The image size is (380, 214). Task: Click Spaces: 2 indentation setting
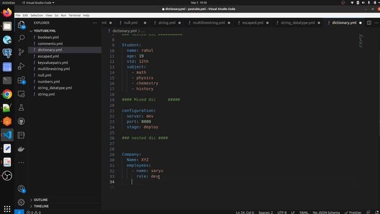[x=265, y=212]
